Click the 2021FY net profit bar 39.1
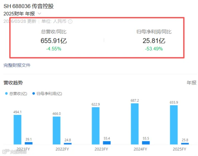Viewport: 198px width, 156px height. [x=29, y=143]
